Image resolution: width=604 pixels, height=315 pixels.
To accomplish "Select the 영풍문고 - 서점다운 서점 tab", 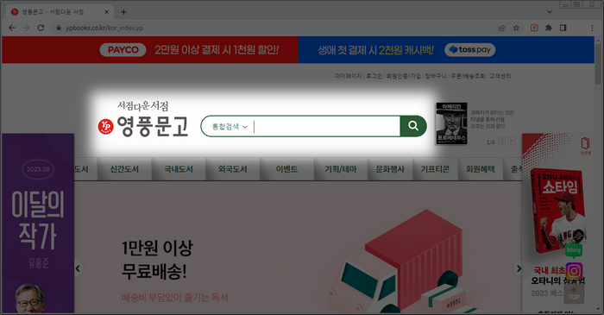I will click(x=60, y=12).
